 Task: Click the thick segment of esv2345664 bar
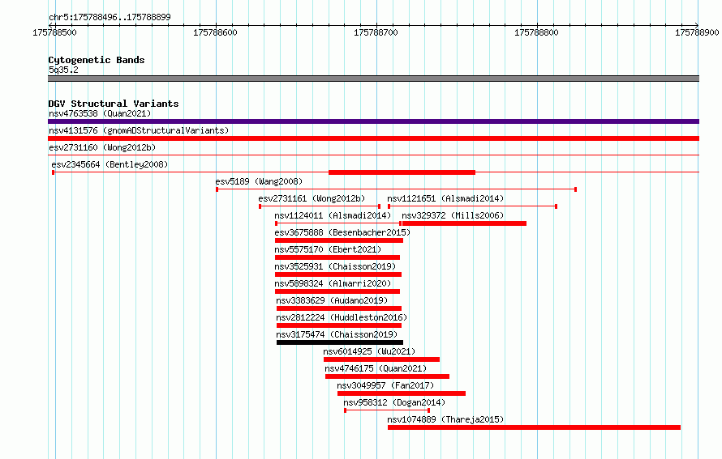coord(402,172)
